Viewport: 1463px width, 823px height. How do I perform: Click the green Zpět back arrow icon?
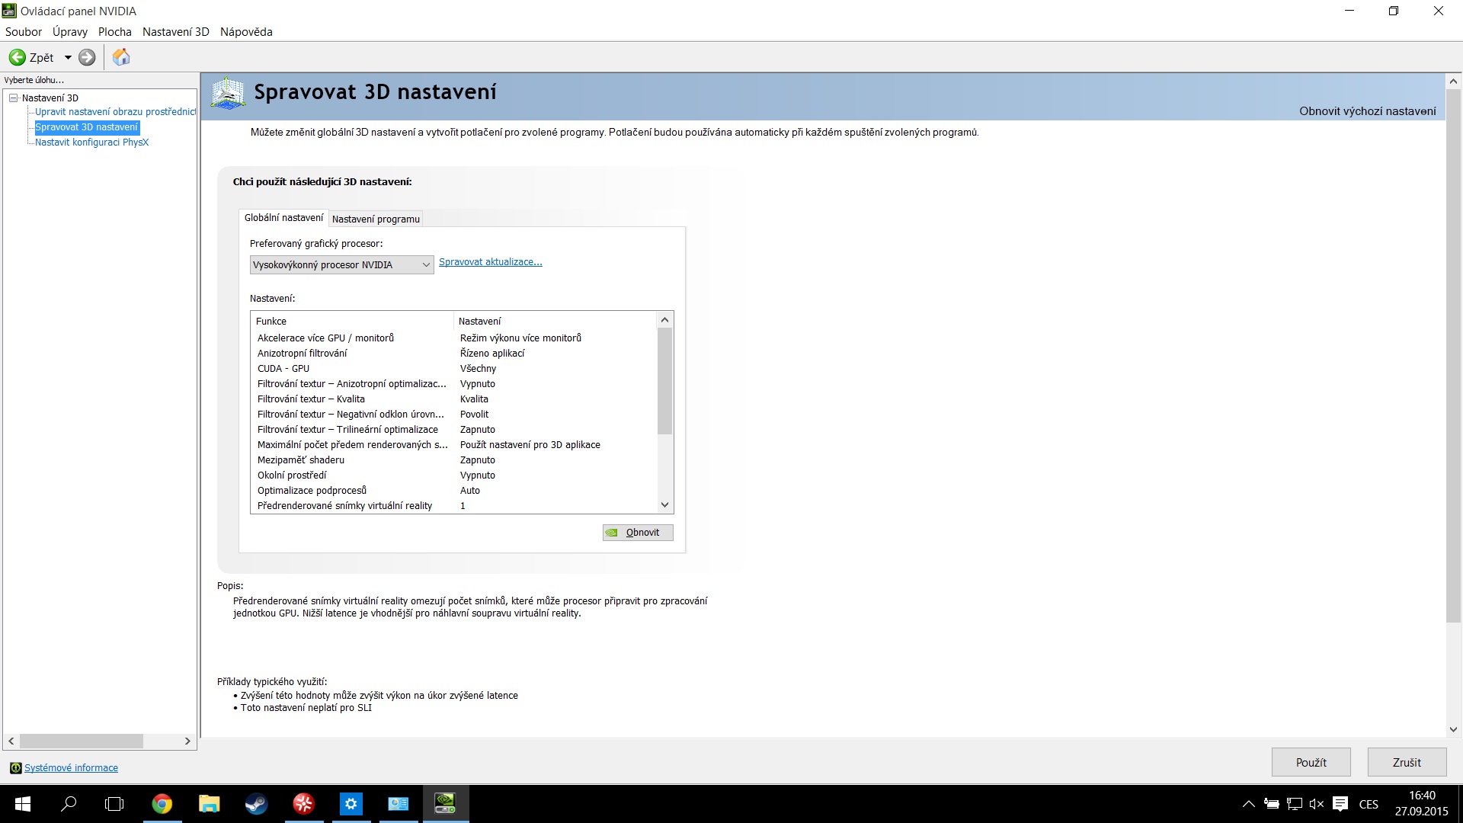coord(17,57)
